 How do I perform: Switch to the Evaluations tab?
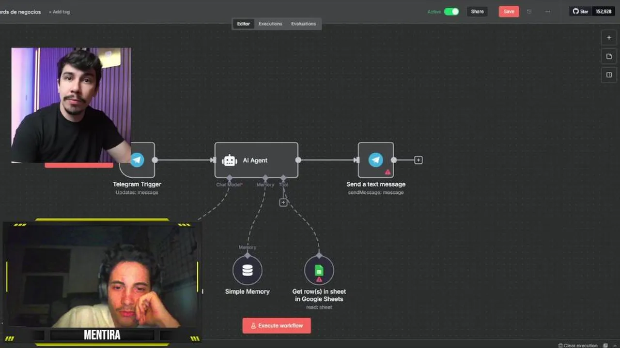click(303, 24)
